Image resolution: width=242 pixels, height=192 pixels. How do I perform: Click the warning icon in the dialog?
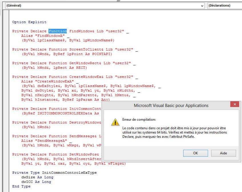tap(115, 122)
